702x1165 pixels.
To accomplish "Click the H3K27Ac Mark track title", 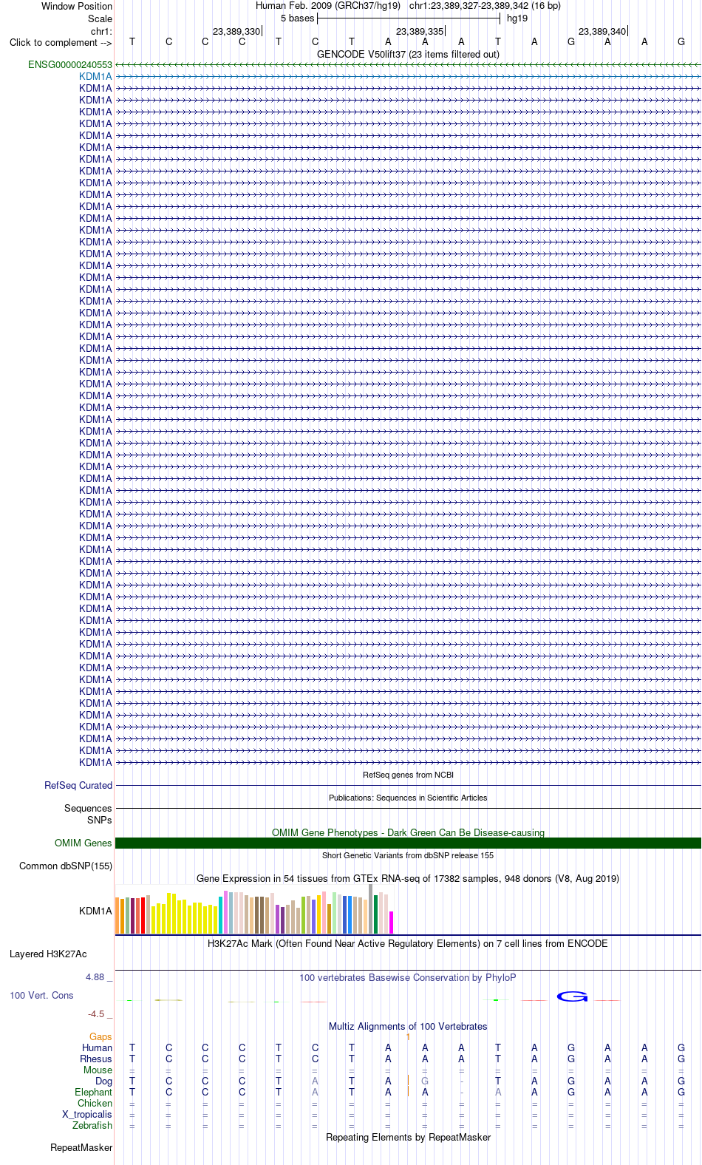I will coord(408,943).
